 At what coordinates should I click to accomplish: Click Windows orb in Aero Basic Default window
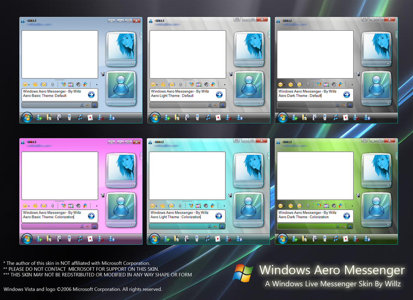27,118
